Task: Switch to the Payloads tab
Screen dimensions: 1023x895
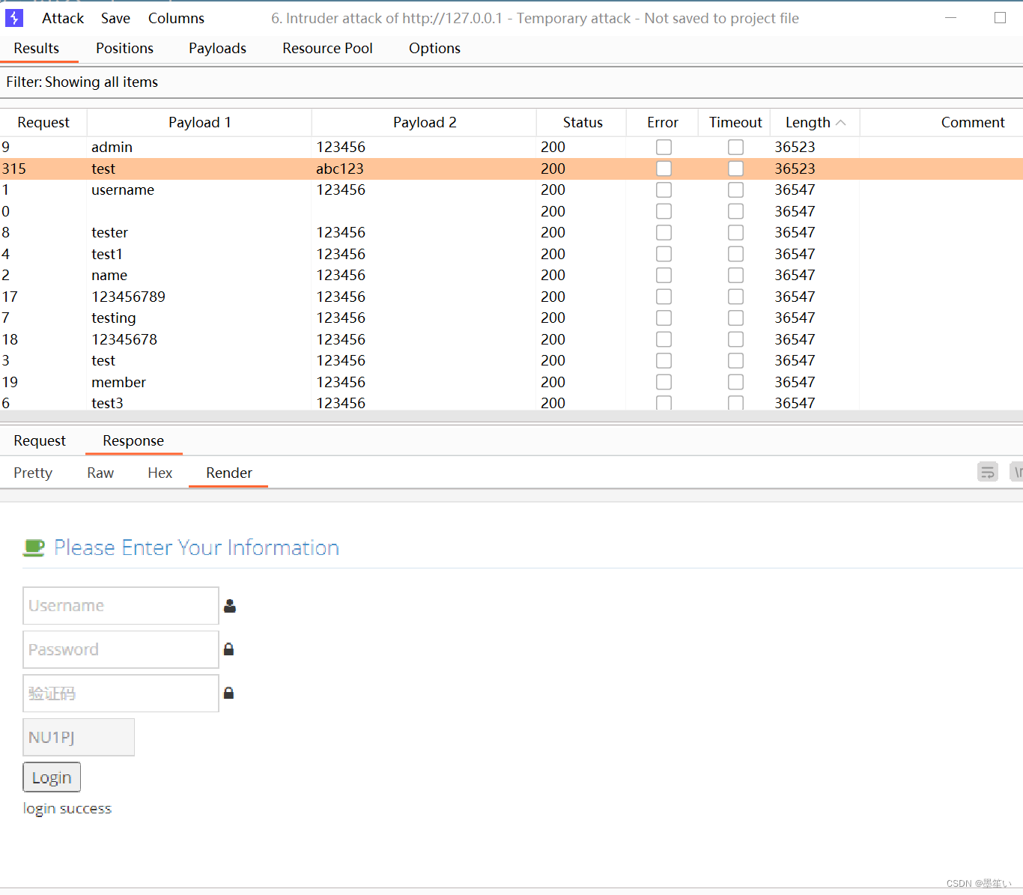Action: [217, 49]
